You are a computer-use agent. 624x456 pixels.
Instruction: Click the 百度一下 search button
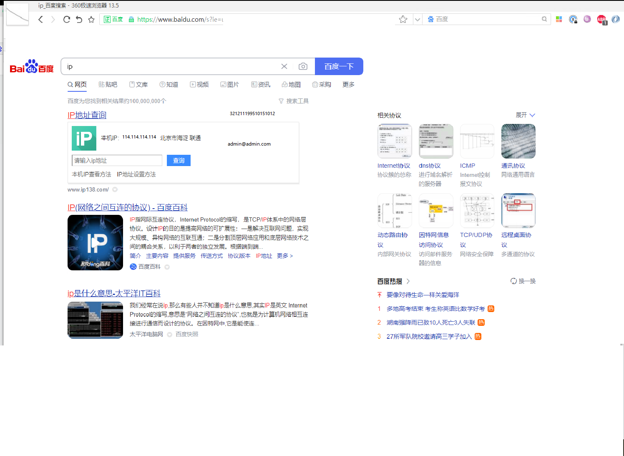click(x=339, y=66)
